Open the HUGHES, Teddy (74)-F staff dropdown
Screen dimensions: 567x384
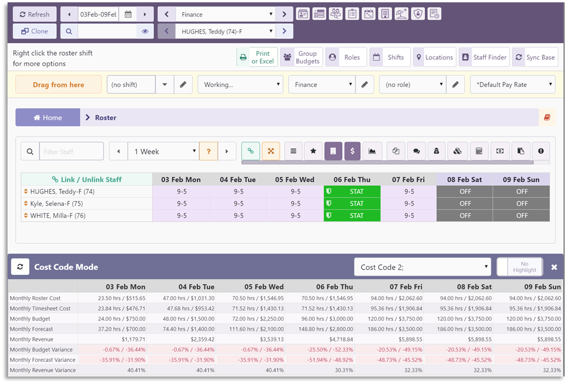coord(226,31)
